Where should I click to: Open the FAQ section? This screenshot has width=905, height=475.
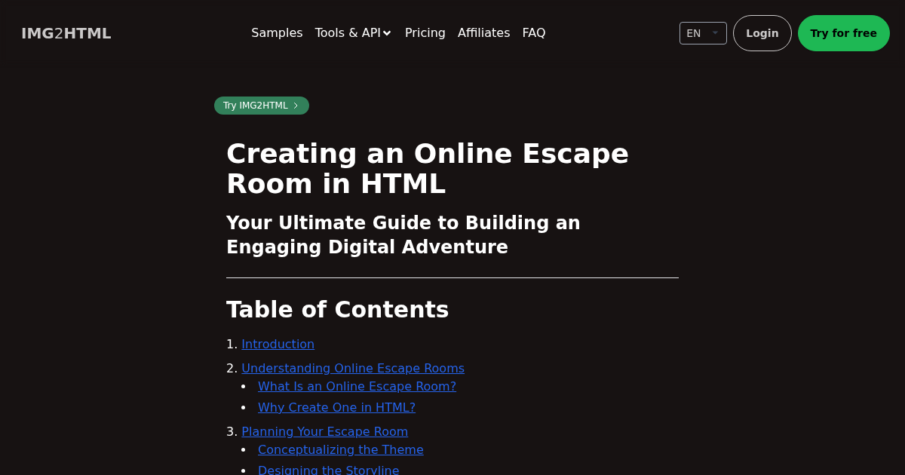(x=533, y=33)
